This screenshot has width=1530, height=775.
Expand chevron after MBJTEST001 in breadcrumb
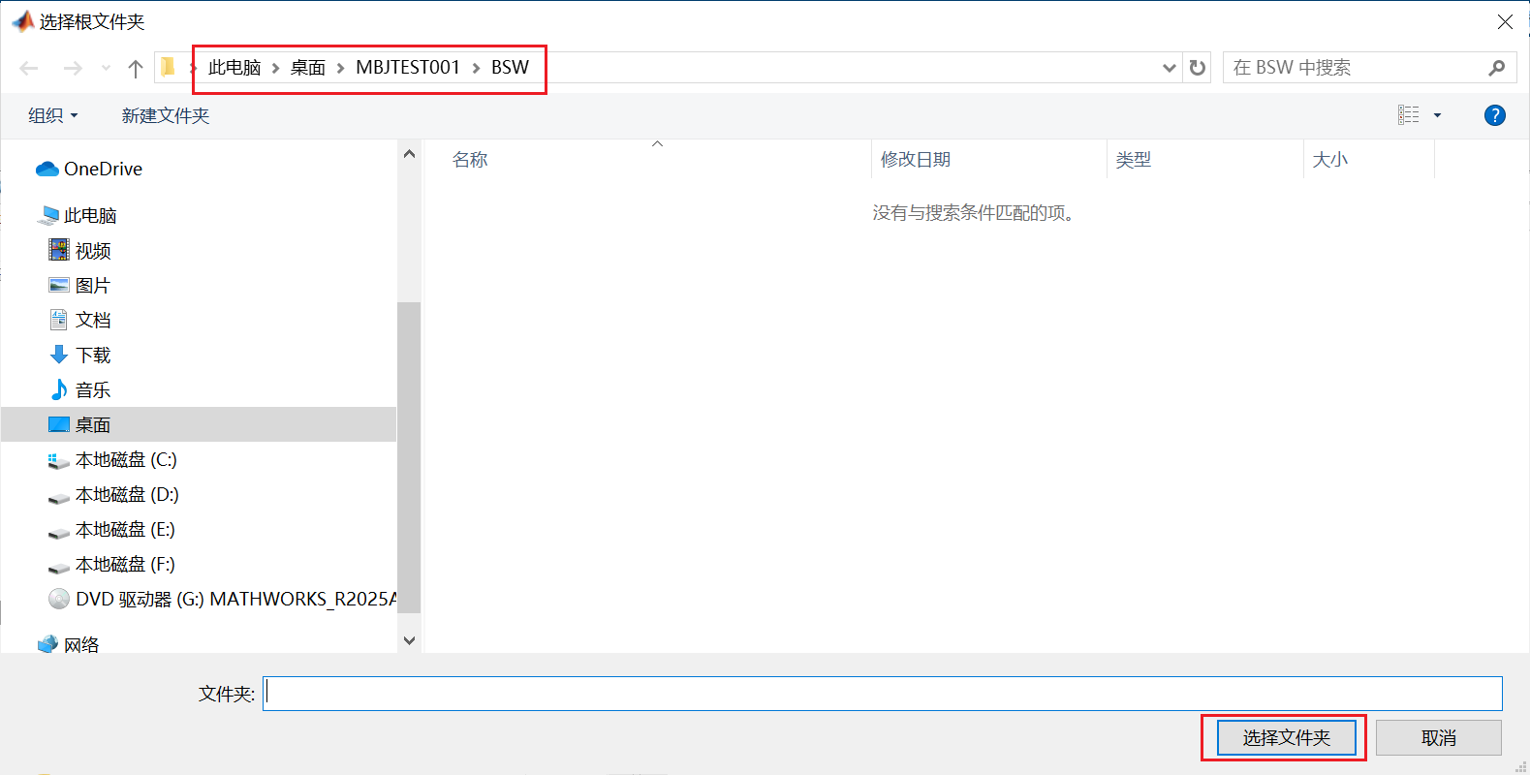pos(476,68)
